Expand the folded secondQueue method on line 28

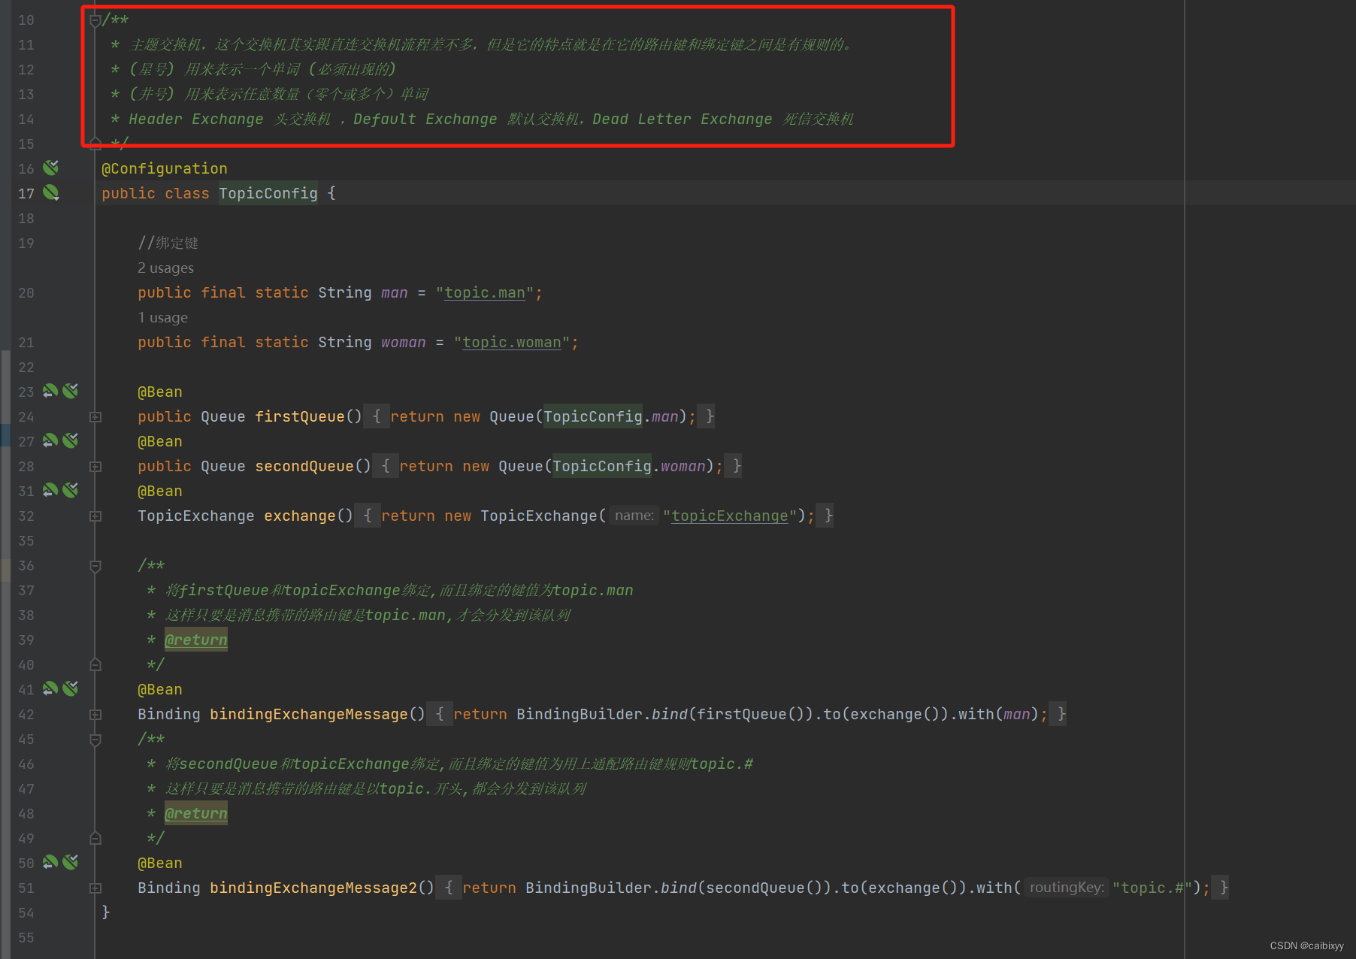[95, 466]
